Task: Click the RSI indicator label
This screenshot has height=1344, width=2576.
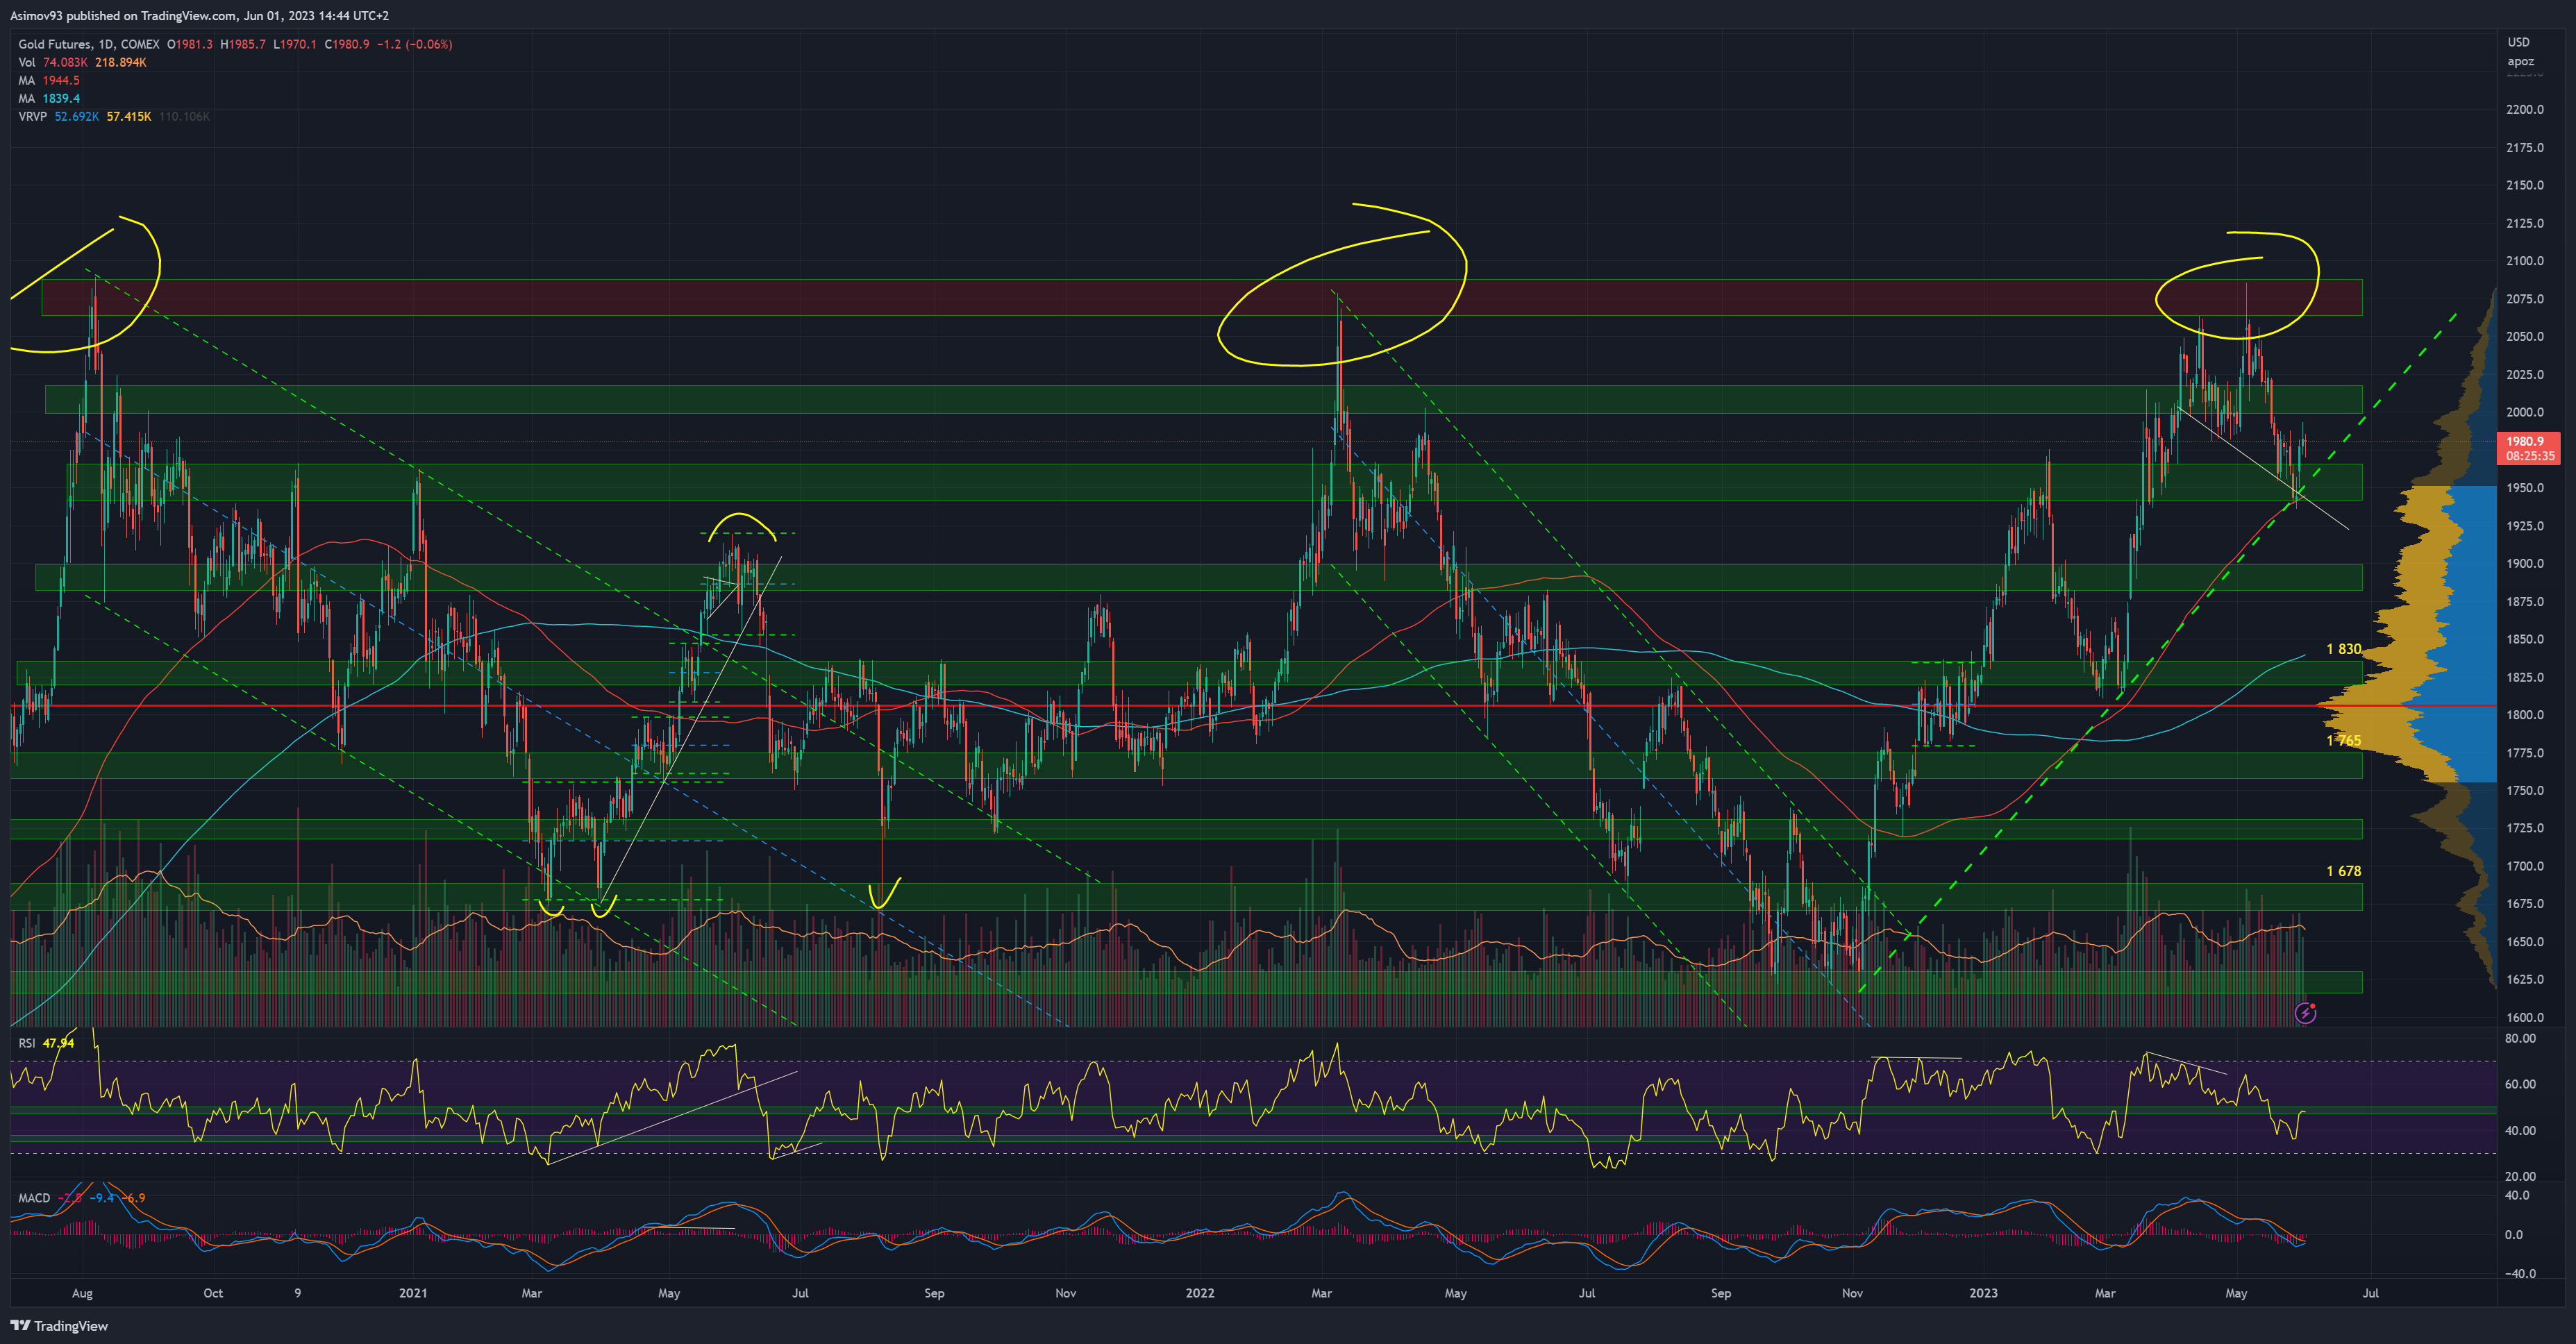Action: [27, 1043]
